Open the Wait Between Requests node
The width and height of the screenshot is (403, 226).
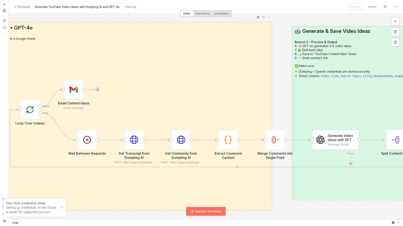click(x=87, y=140)
